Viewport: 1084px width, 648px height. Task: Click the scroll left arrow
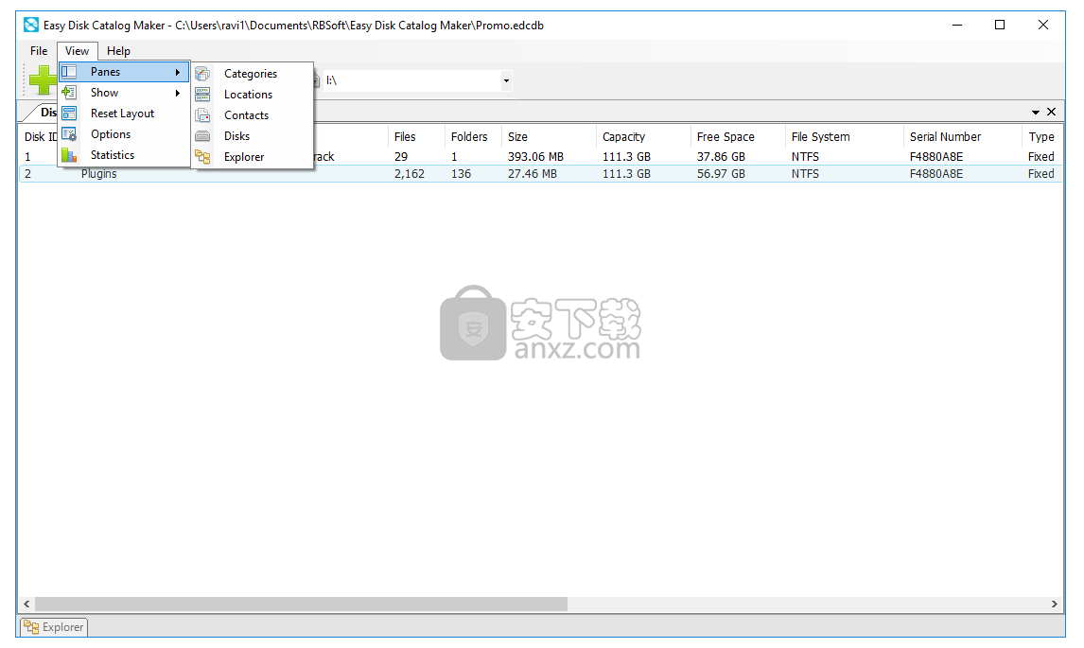[x=26, y=604]
